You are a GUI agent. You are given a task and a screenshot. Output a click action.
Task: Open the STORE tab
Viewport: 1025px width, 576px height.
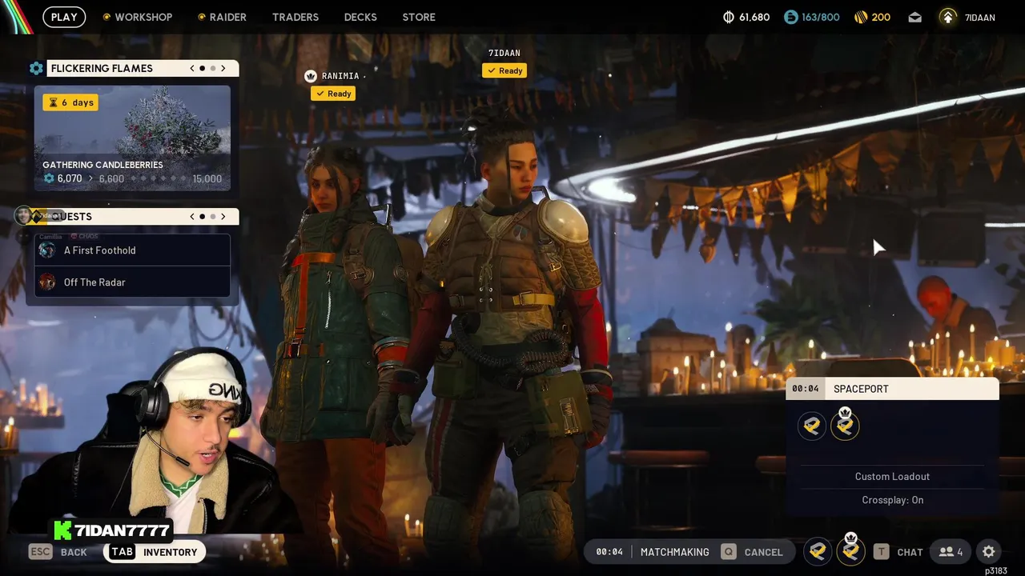[x=419, y=17]
